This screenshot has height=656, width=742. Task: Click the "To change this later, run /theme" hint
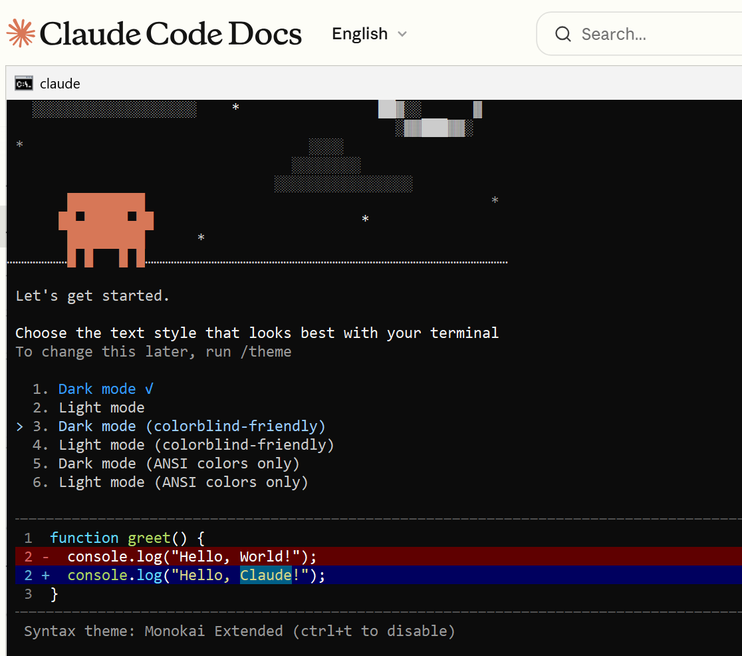(154, 352)
